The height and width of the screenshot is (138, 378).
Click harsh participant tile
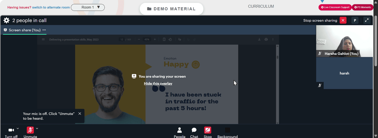coord(344,73)
